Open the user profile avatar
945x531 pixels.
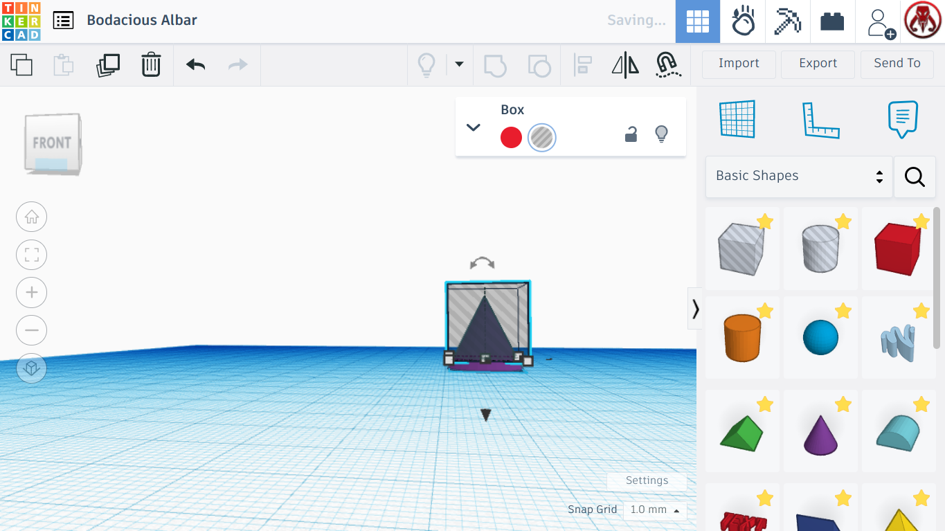(923, 21)
